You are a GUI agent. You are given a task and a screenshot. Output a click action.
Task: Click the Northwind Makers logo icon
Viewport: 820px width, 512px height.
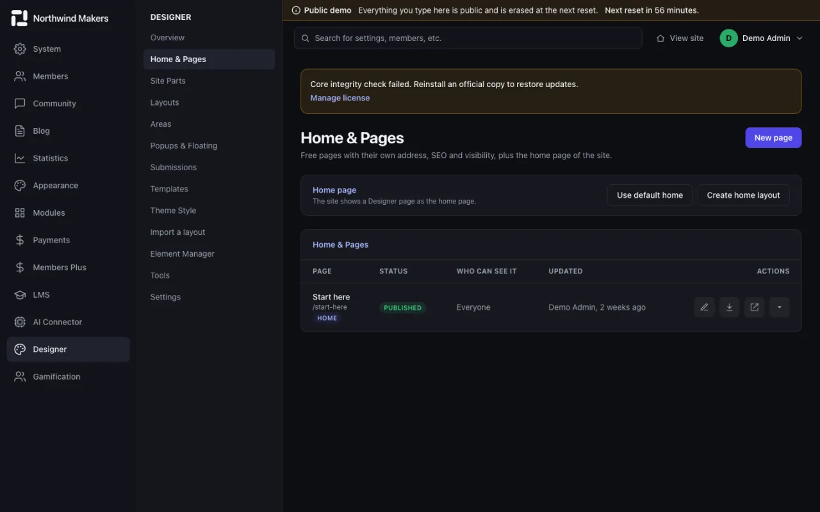(20, 19)
